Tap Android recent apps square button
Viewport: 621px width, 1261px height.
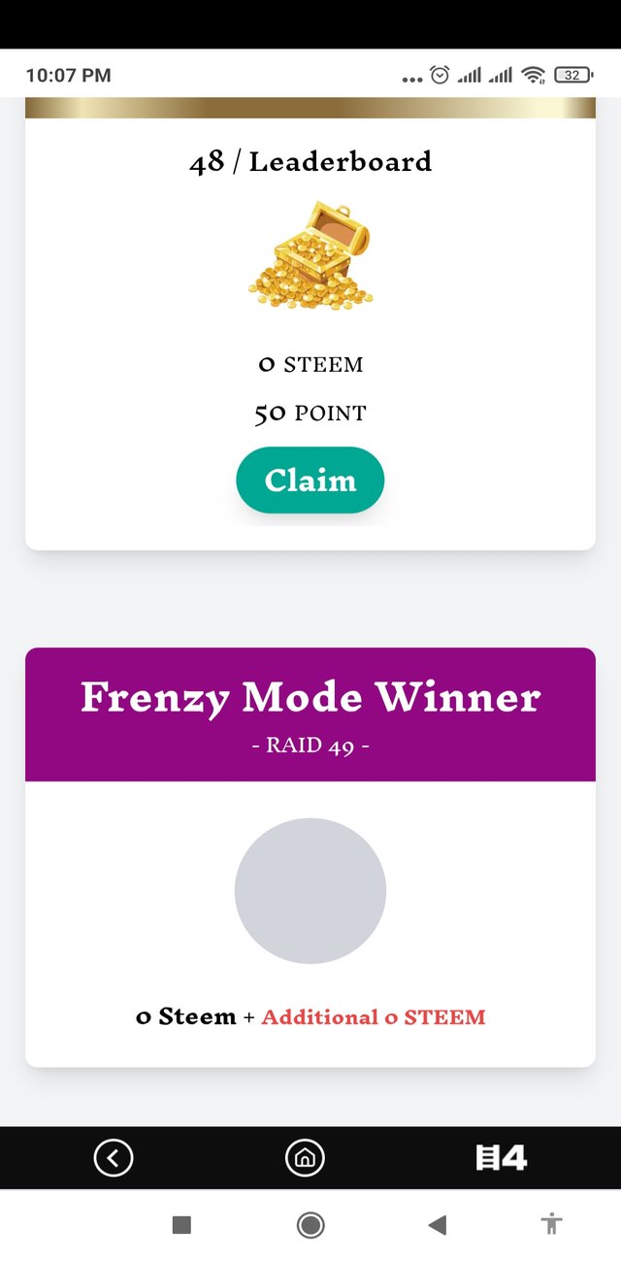(181, 1225)
